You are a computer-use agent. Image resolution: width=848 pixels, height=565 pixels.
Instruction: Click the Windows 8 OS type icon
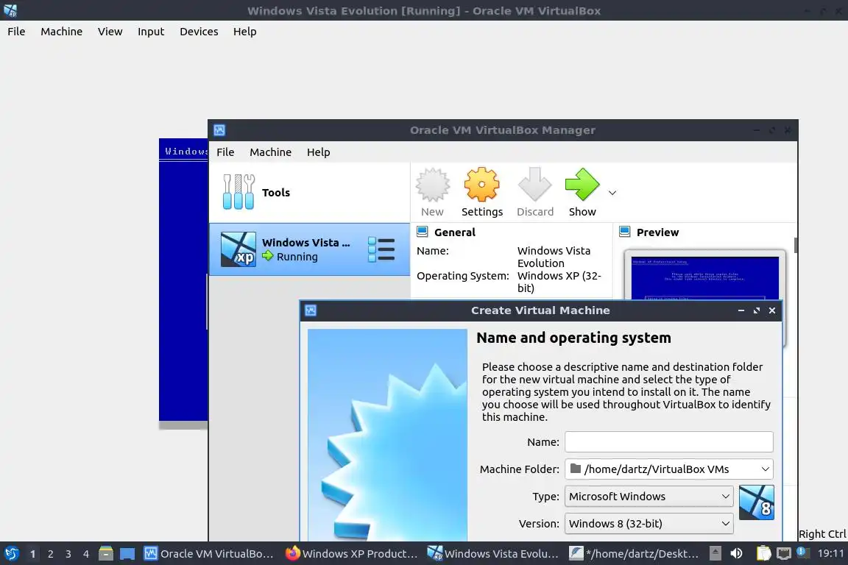tap(756, 502)
